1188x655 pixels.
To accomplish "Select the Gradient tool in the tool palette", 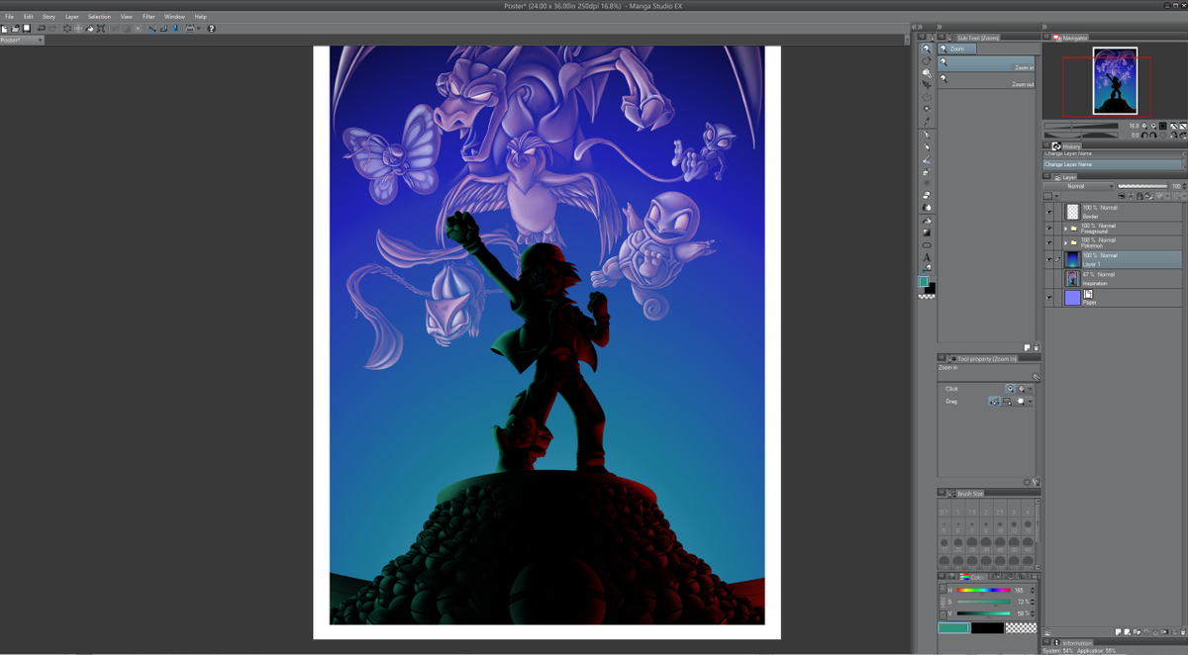I will [926, 233].
